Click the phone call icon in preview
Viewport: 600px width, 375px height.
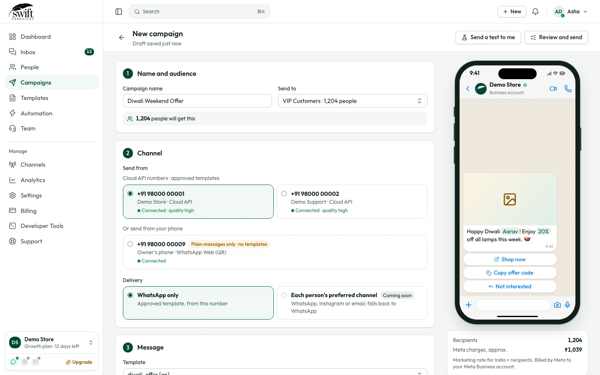coord(567,88)
